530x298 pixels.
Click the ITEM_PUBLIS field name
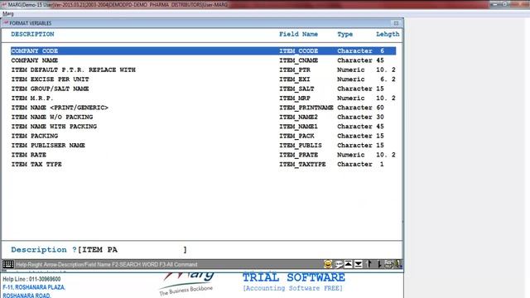301,146
